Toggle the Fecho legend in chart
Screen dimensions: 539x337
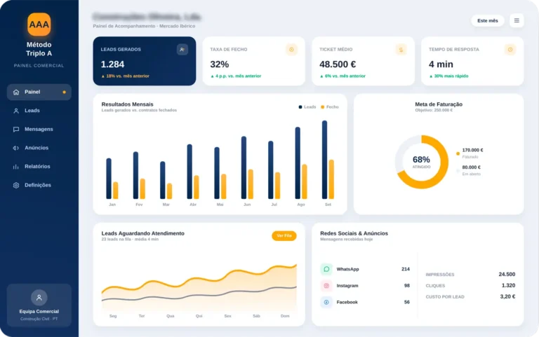pos(330,107)
